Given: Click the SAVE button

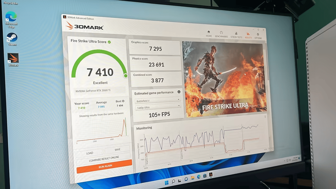Looking at the screenshot, I should (117, 150).
